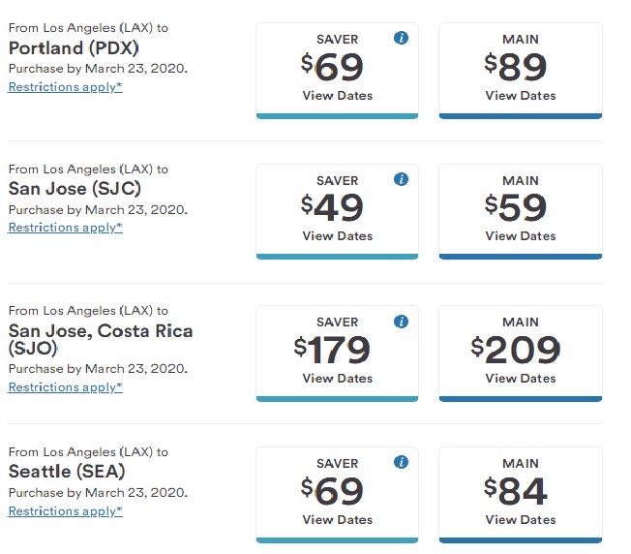Select the $84 Main fare to Seattle
This screenshot has height=554, width=631.
tap(521, 495)
